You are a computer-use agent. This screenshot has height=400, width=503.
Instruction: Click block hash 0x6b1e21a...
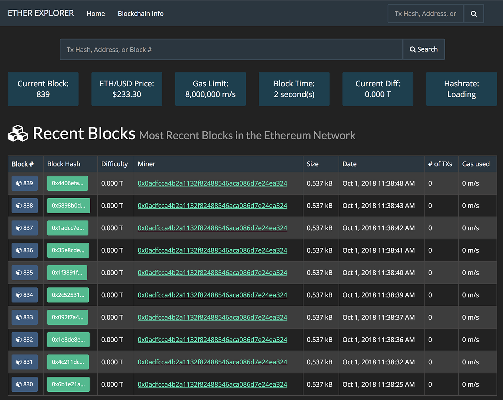pos(68,384)
